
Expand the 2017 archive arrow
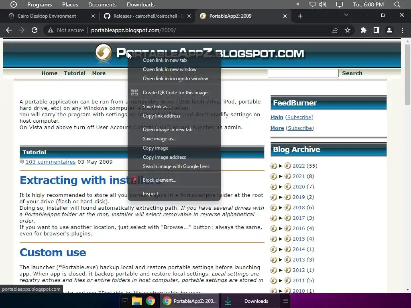click(x=281, y=218)
